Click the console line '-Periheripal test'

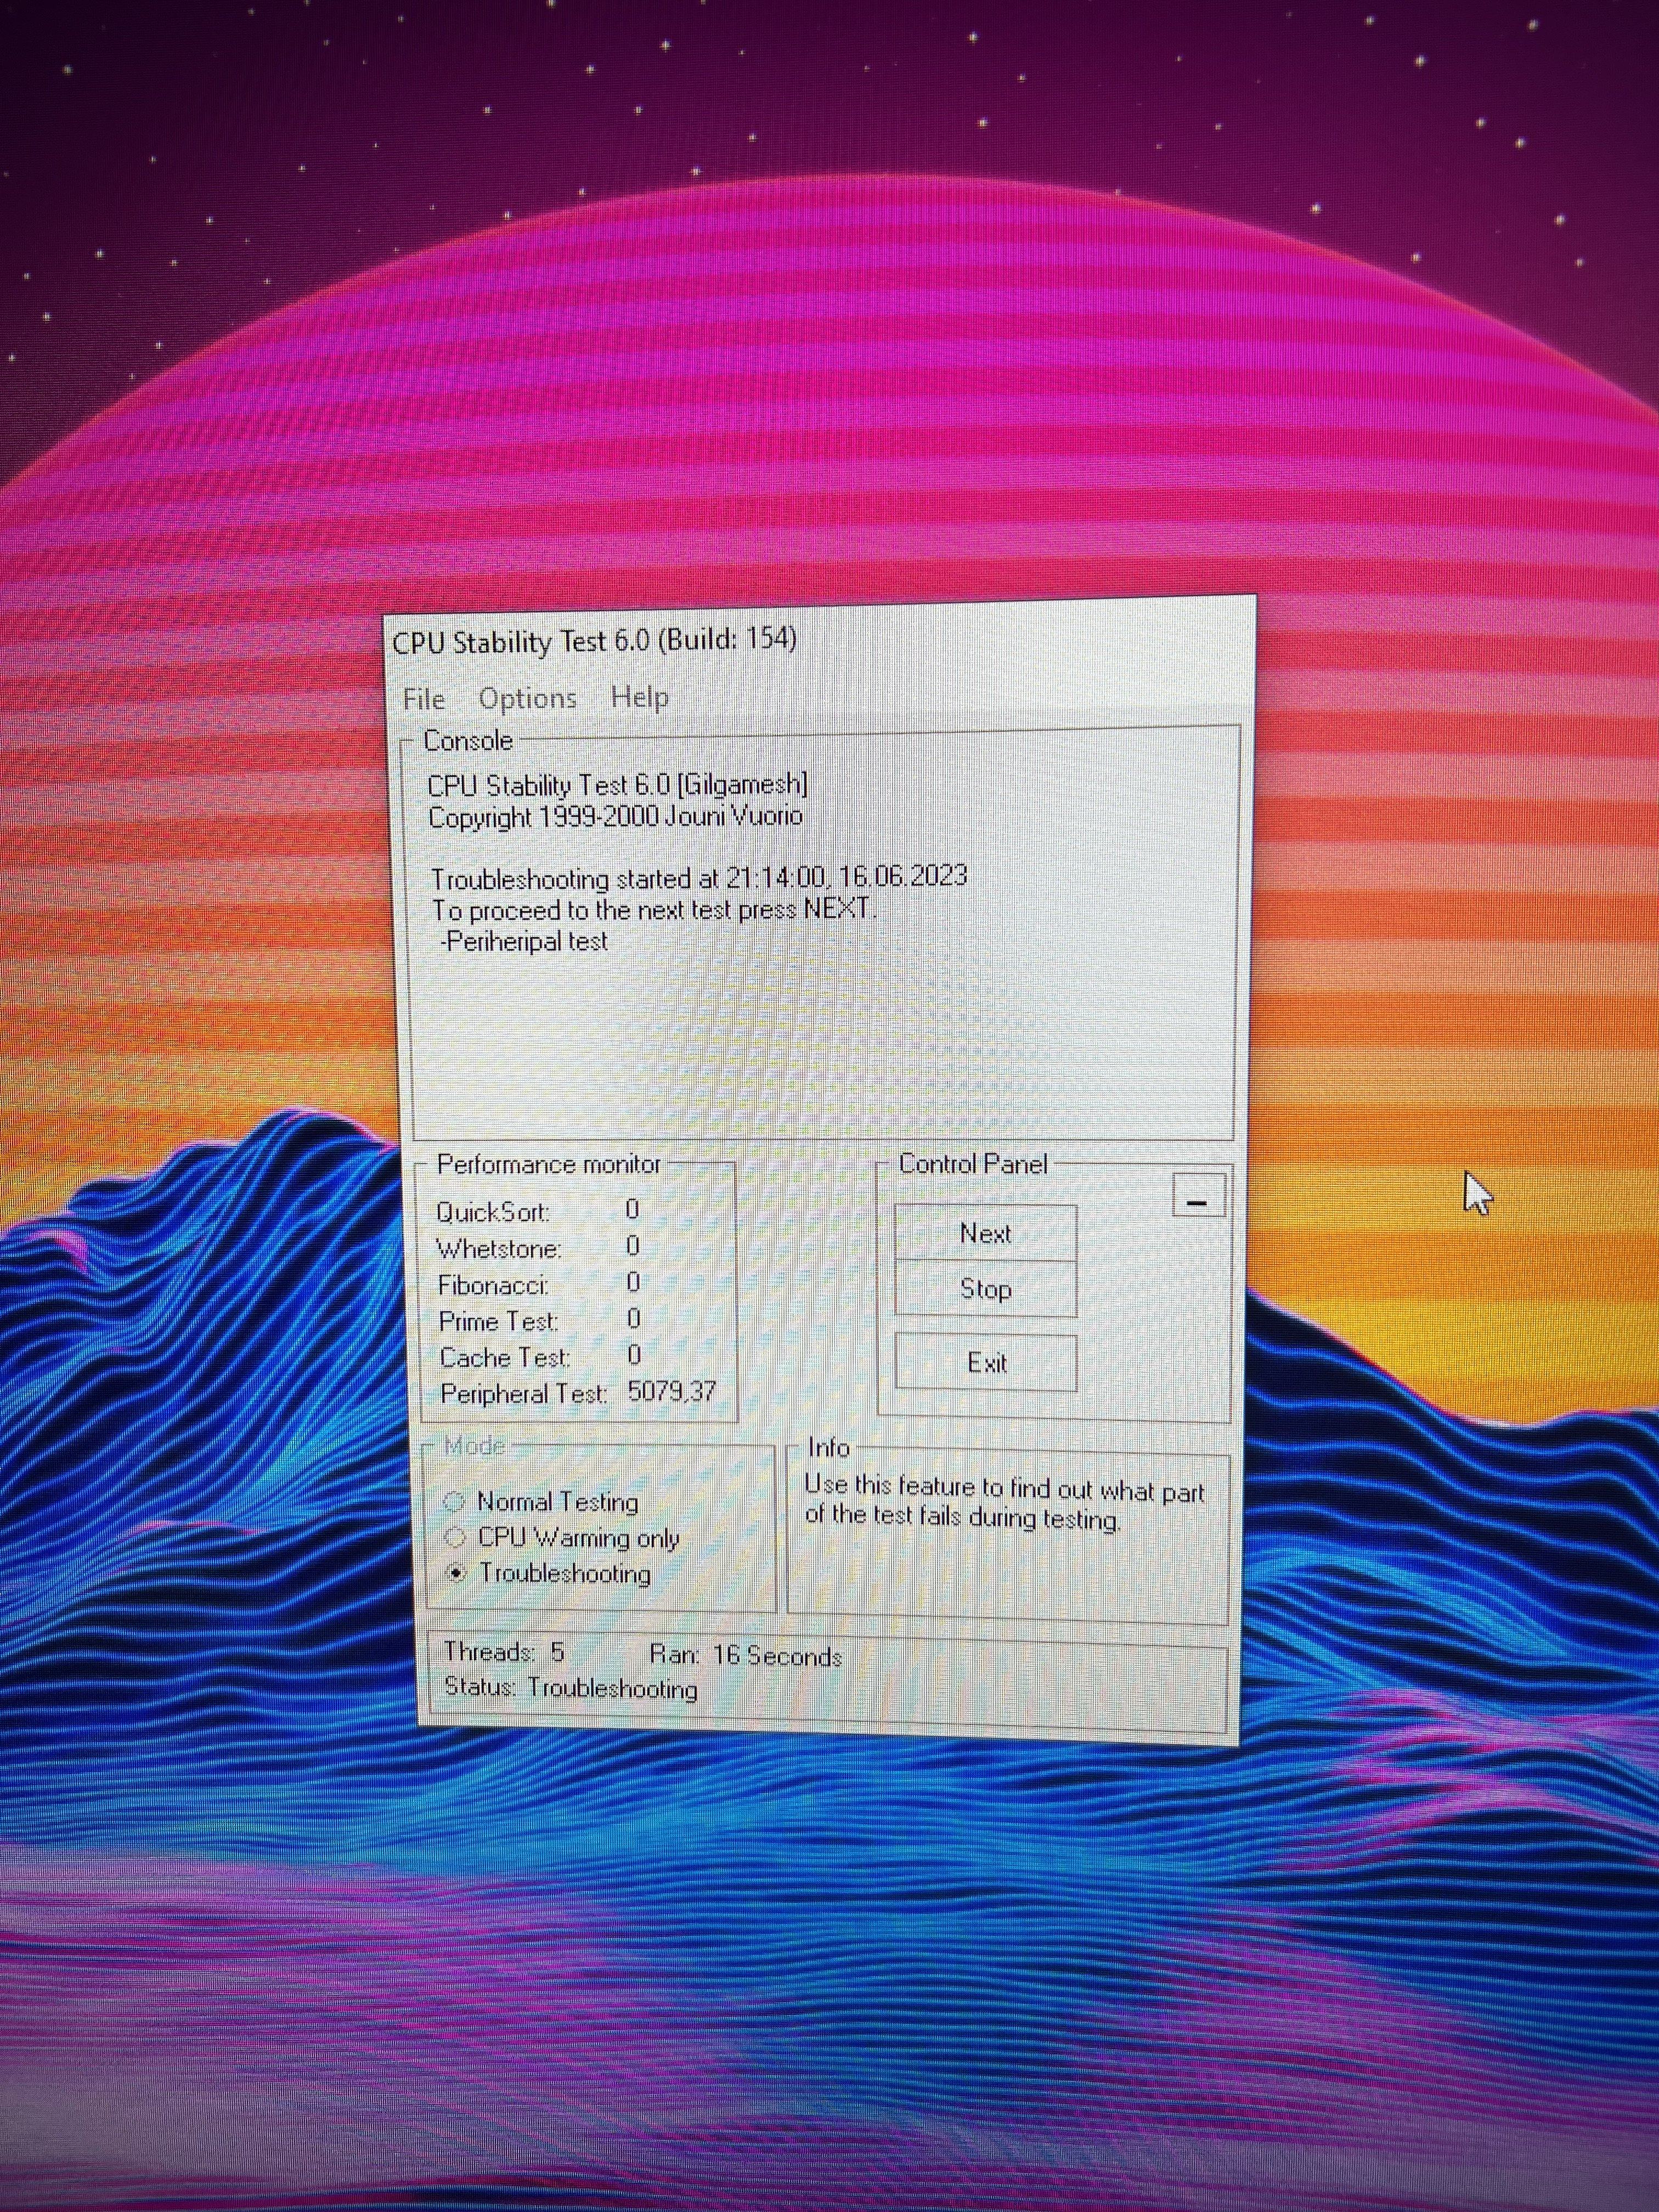pos(524,941)
